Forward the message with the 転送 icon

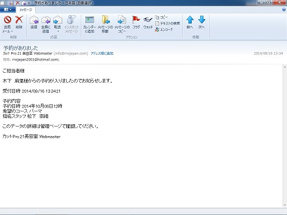click(58, 20)
